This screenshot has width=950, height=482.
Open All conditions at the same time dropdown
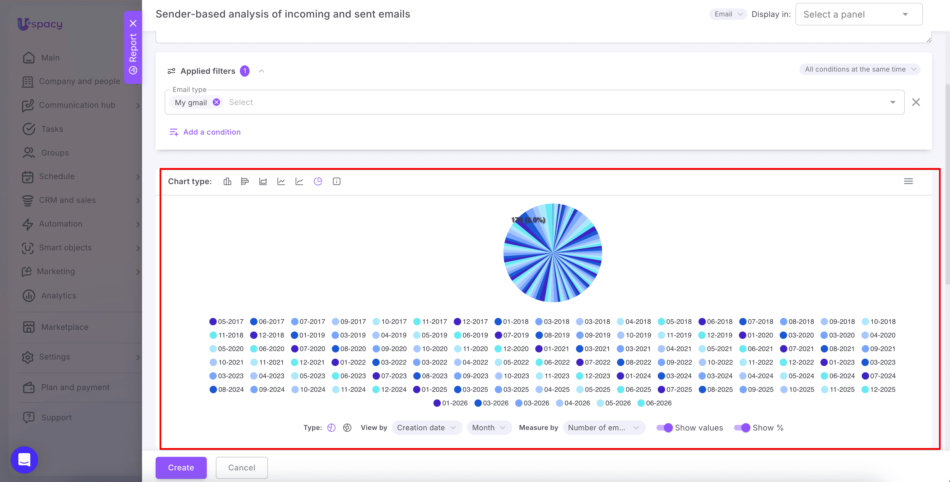coord(860,69)
